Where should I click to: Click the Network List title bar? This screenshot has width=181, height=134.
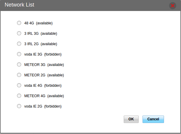tap(83, 5)
